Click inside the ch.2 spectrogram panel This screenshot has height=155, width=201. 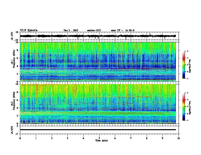point(98,104)
